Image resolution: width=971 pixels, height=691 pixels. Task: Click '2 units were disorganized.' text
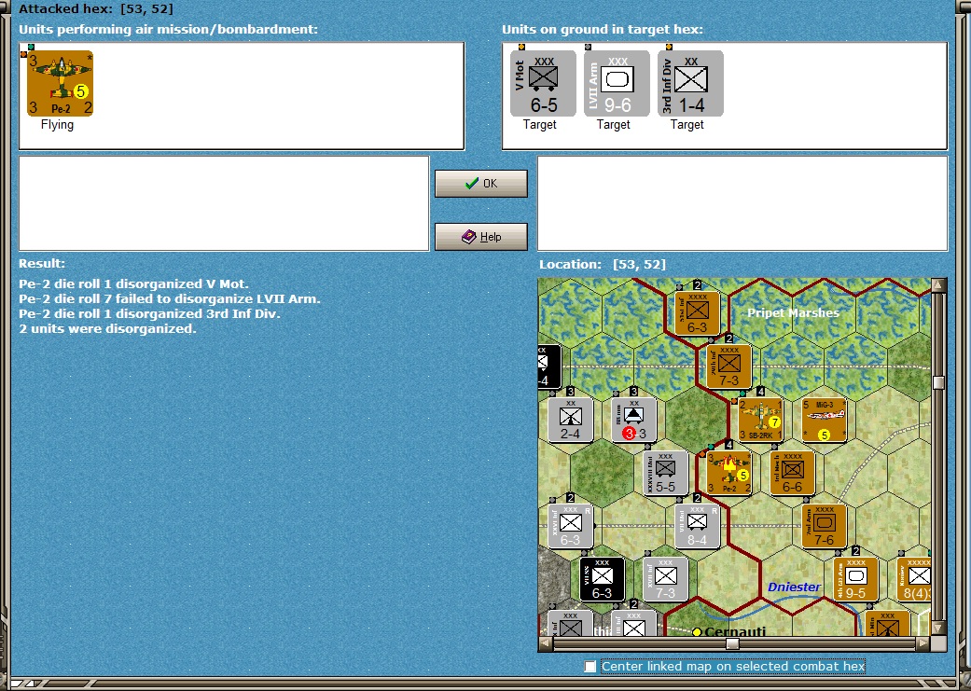tap(107, 329)
